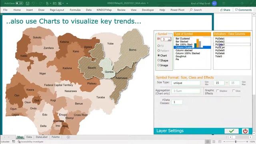Open the Power Pivot ribbon tab
The image size is (256, 144).
(x=177, y=10)
